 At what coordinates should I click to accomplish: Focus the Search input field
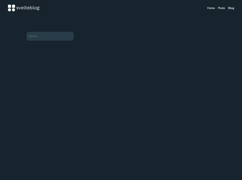point(50,36)
